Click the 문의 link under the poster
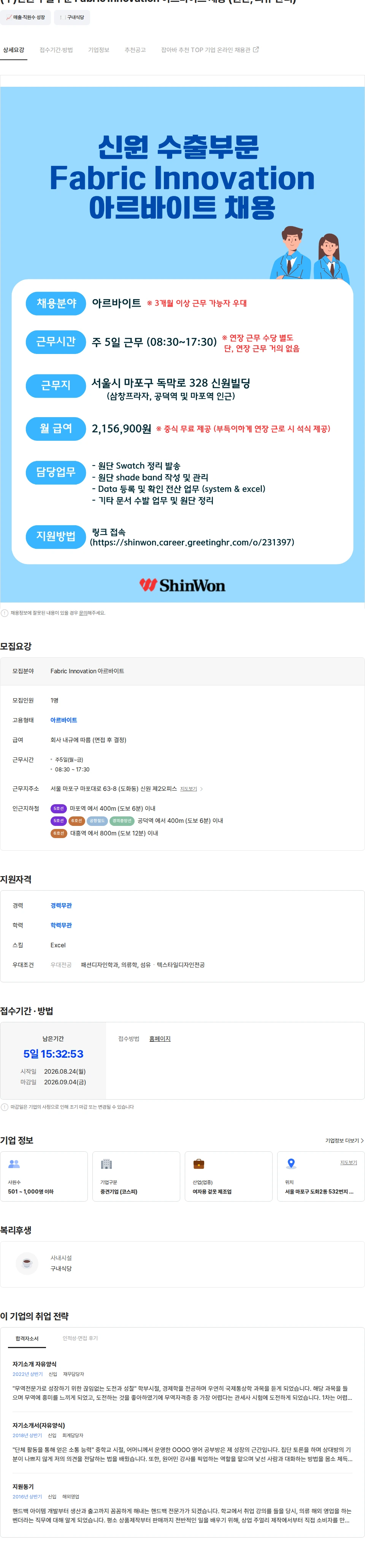This screenshot has height=1554, width=365. click(x=84, y=613)
